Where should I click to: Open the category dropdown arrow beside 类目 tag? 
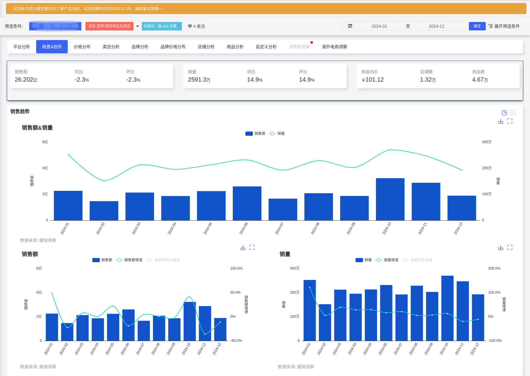coord(138,26)
